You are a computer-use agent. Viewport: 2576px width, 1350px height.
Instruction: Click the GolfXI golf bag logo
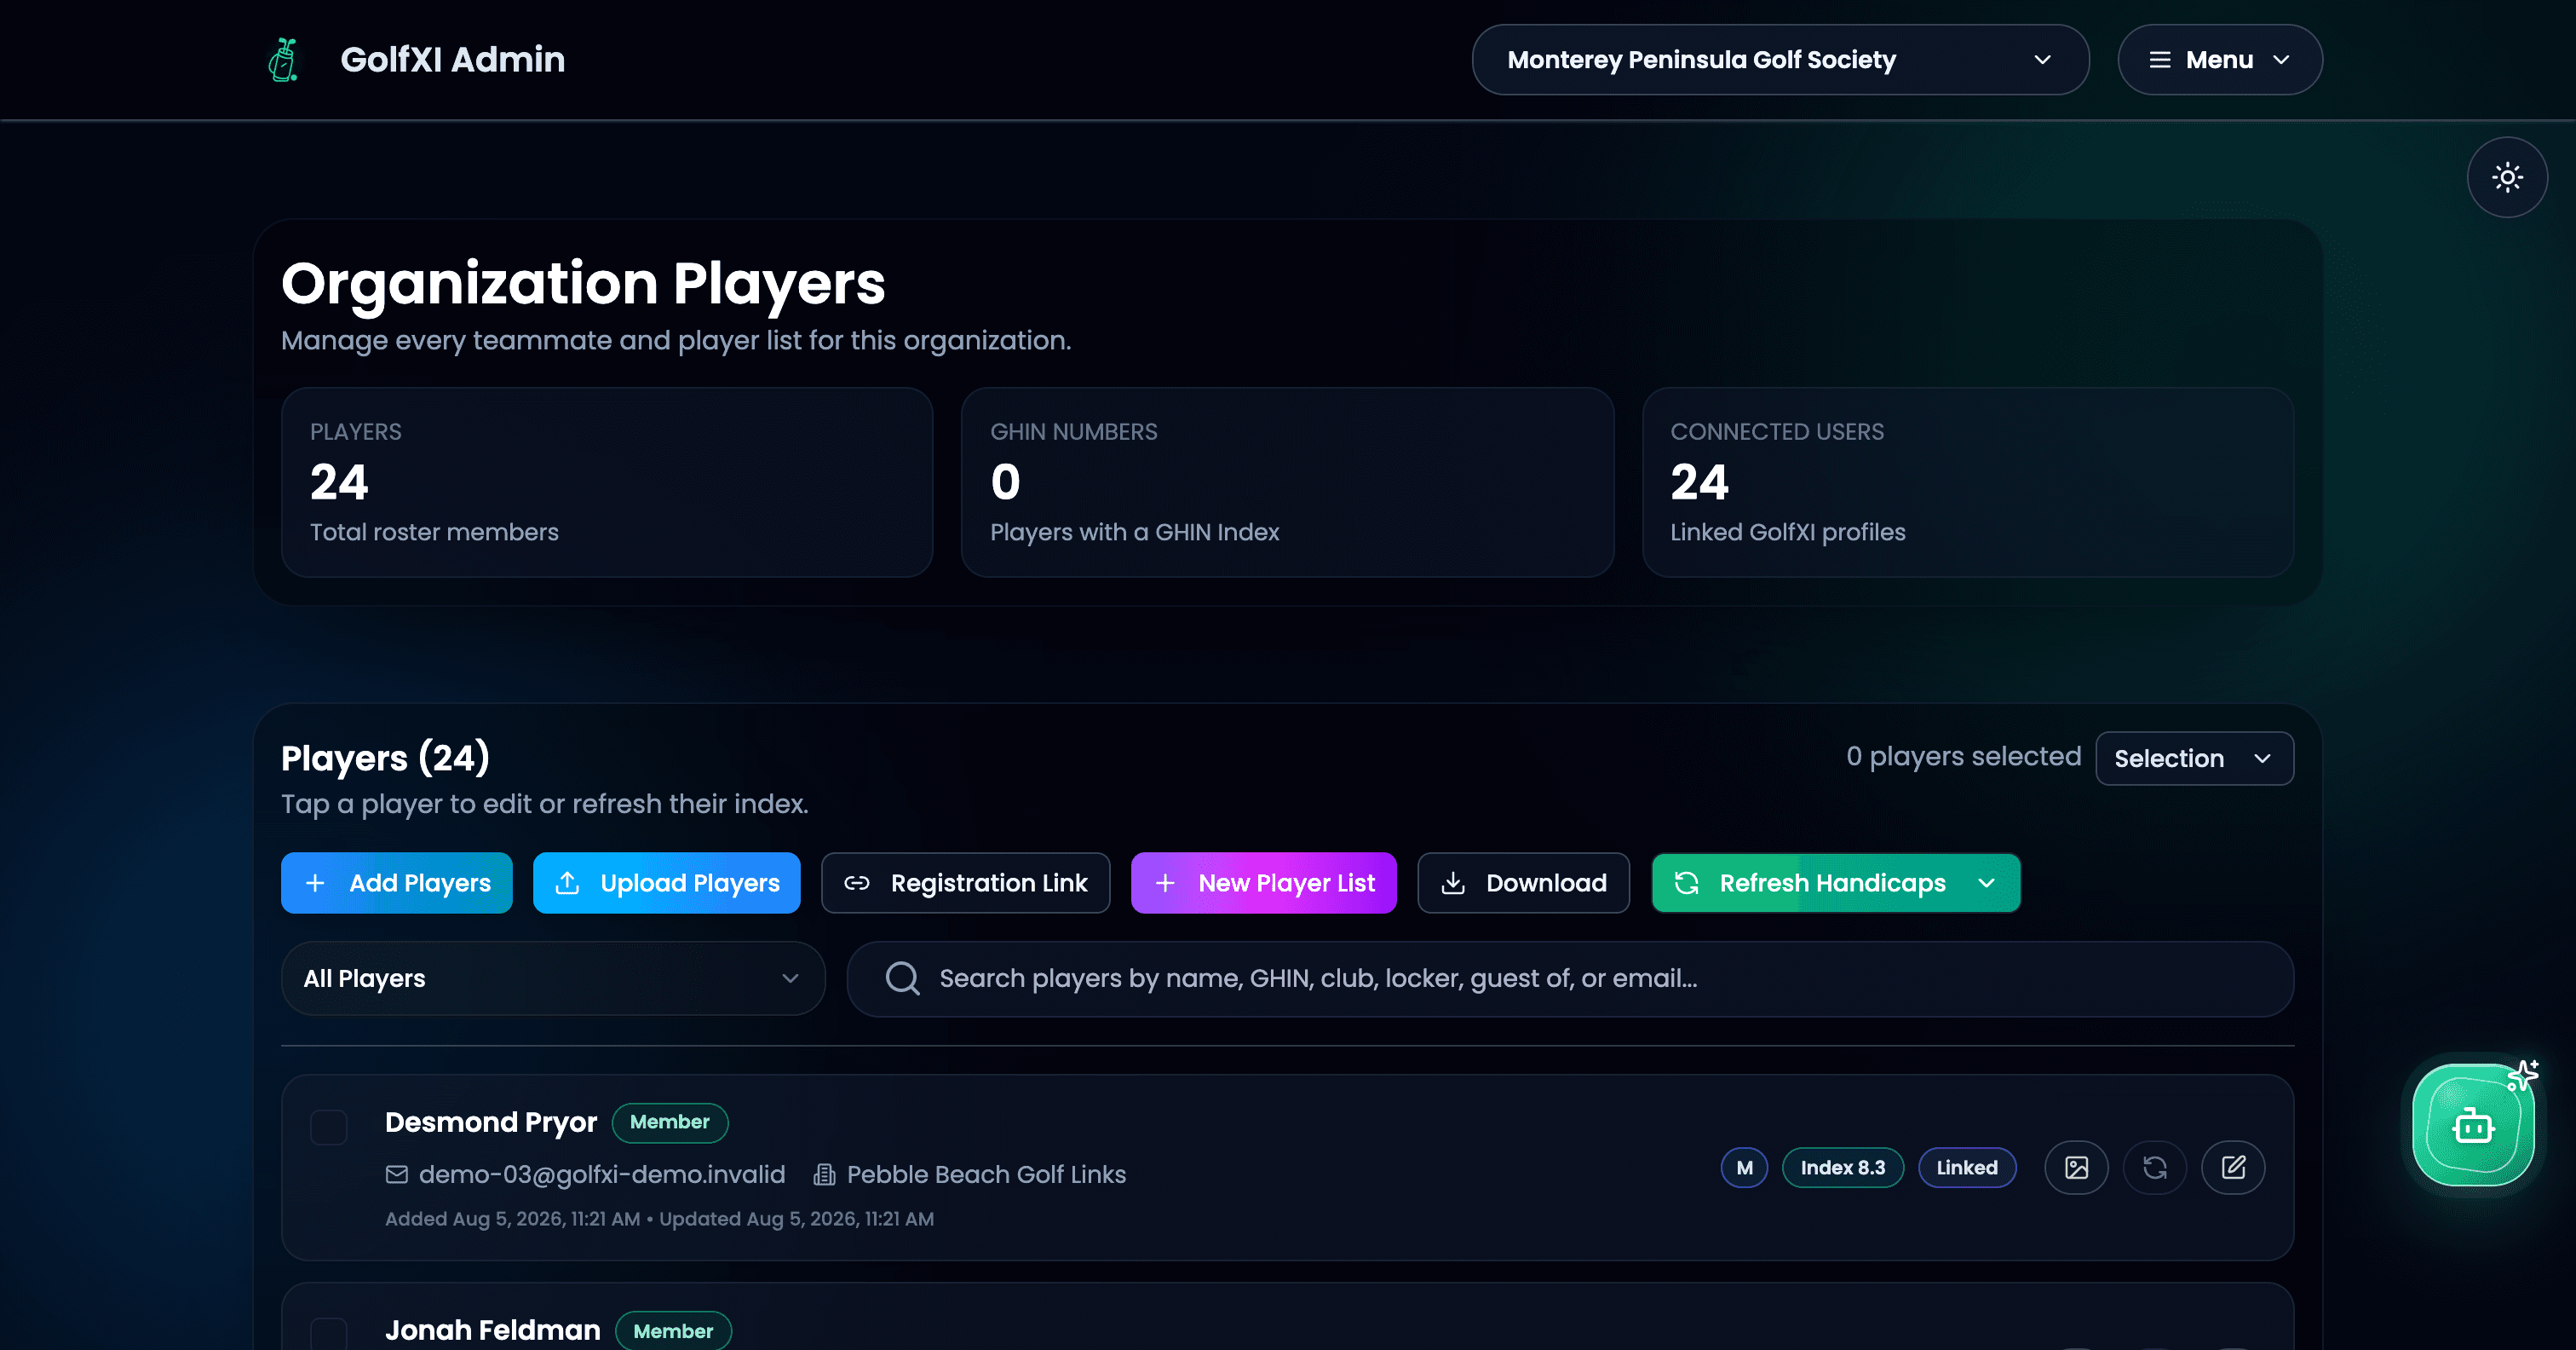point(284,60)
